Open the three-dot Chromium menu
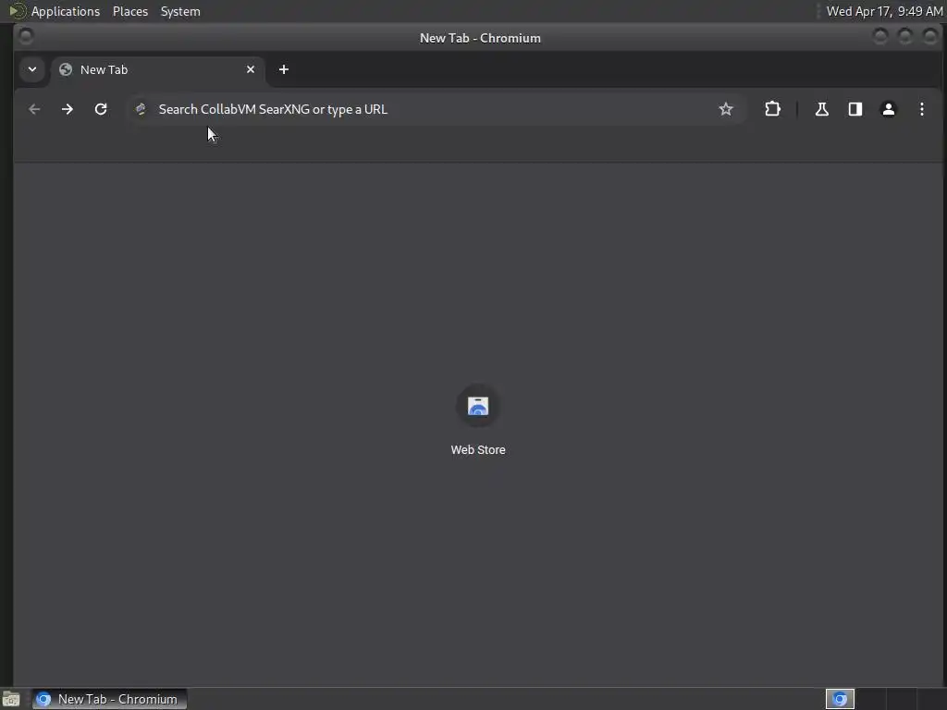The height and width of the screenshot is (710, 947). (922, 109)
